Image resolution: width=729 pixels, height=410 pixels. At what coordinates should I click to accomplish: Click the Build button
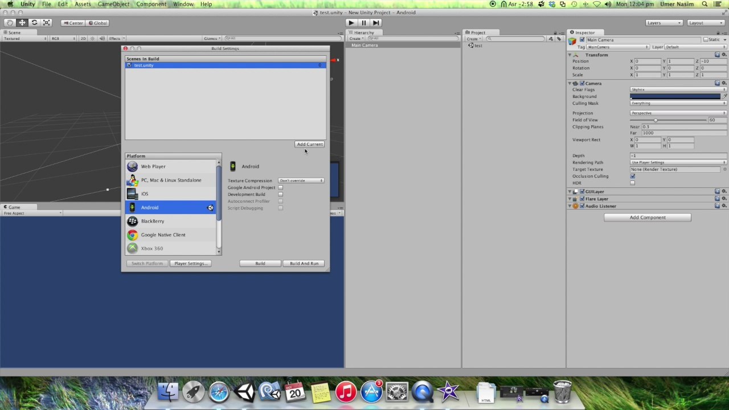pyautogui.click(x=260, y=263)
